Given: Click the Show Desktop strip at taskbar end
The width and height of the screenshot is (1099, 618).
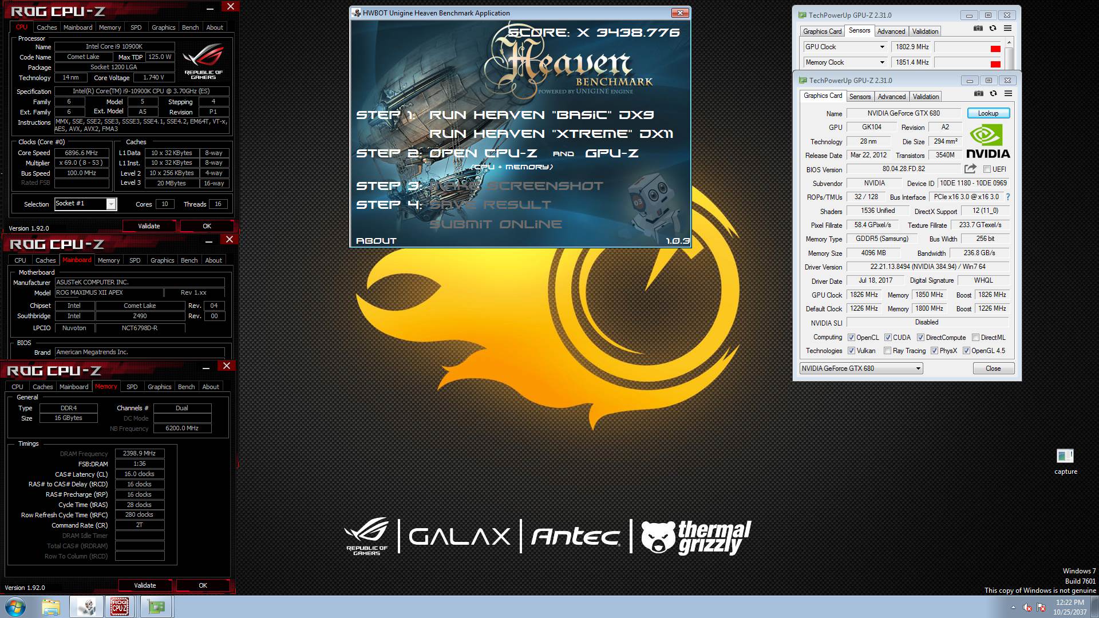Looking at the screenshot, I should tap(1094, 607).
